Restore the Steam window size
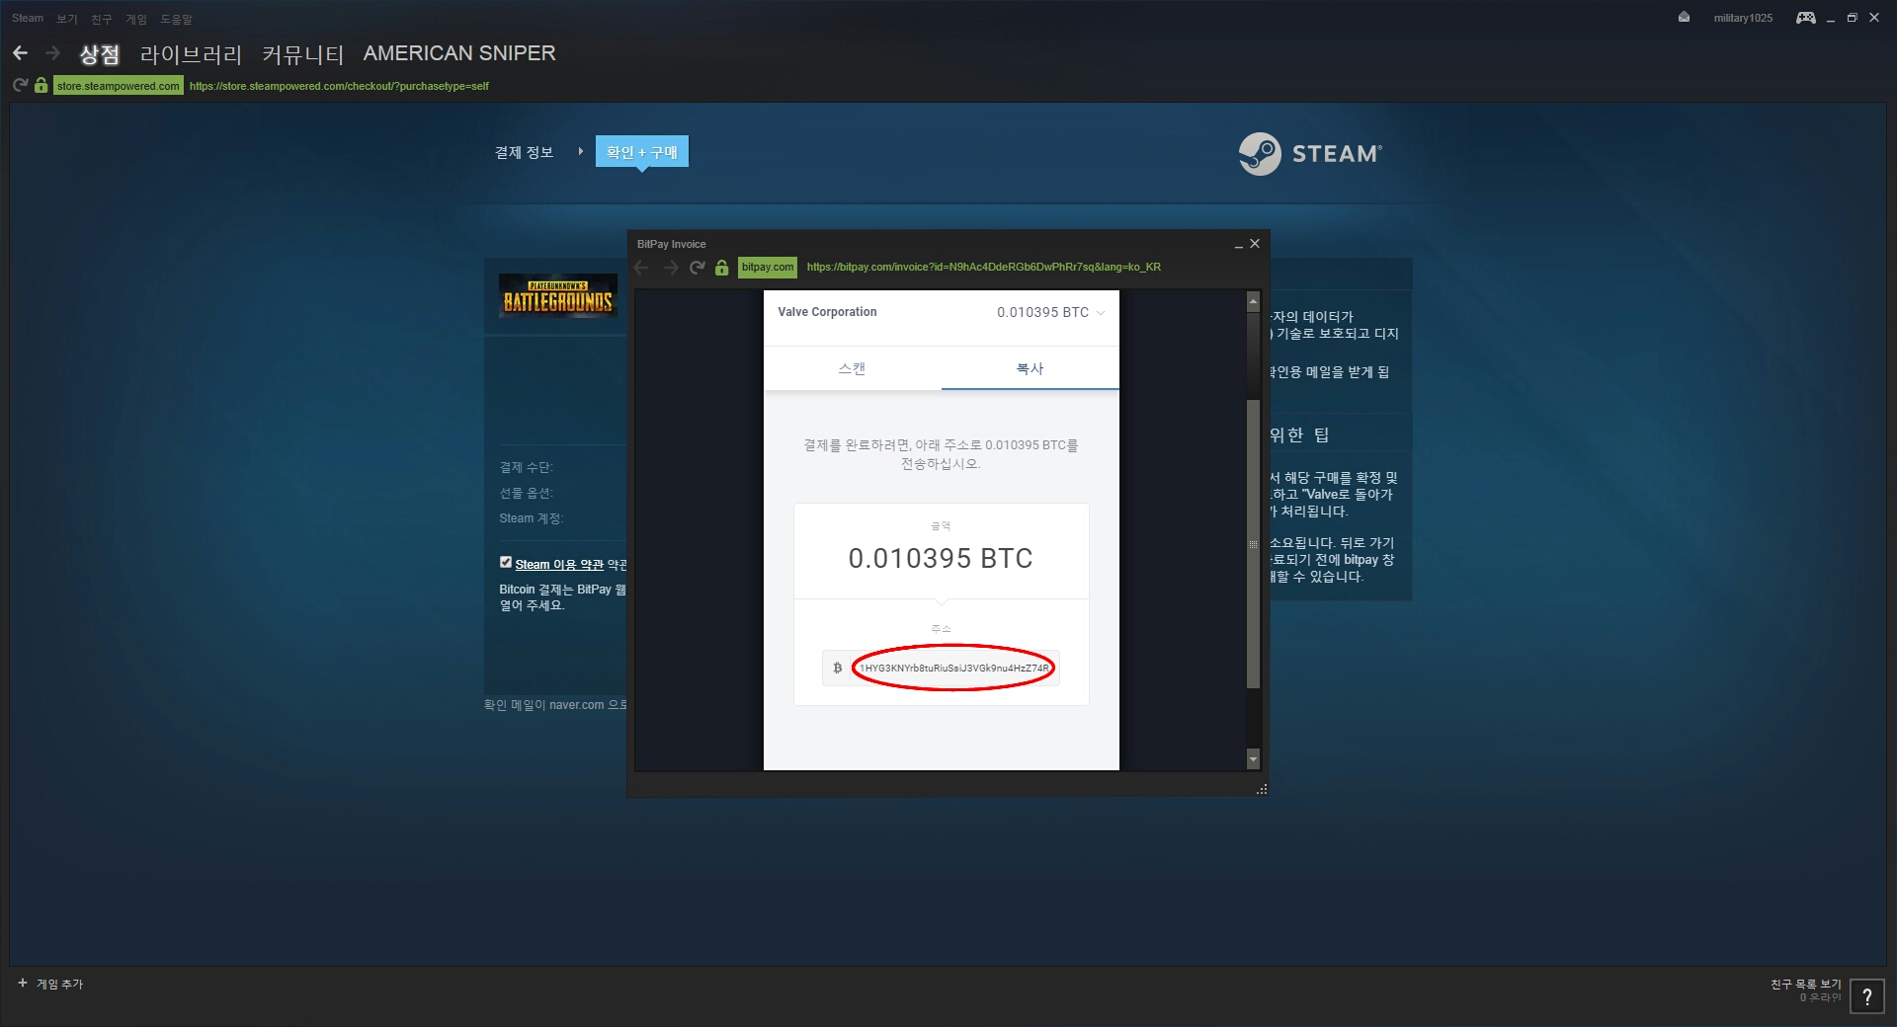The height and width of the screenshot is (1027, 1897). (x=1853, y=18)
